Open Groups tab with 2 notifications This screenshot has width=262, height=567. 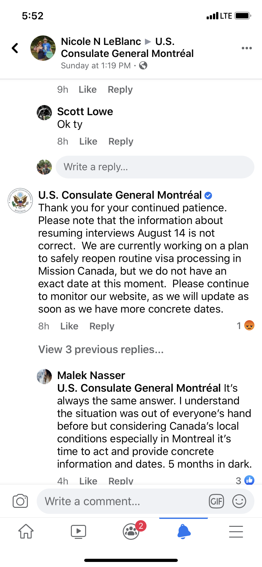point(132,531)
